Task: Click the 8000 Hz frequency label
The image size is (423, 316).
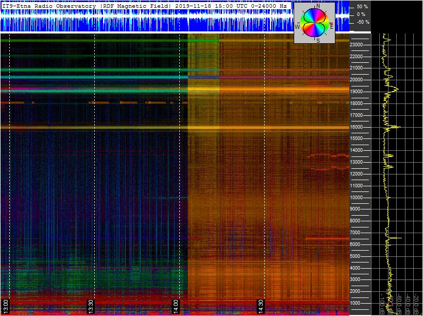Action: click(x=356, y=221)
